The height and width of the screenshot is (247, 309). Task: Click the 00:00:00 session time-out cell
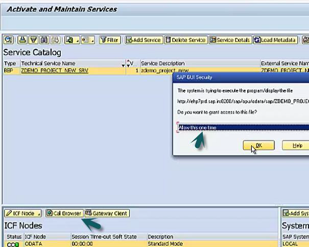pos(109,243)
